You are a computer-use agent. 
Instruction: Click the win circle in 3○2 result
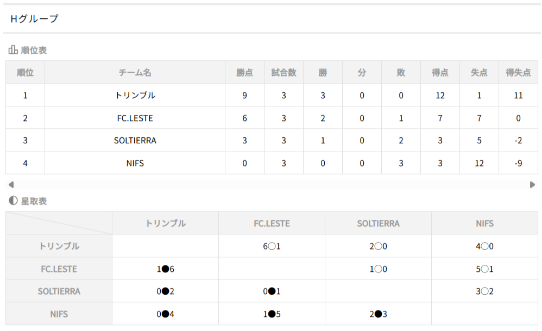tap(484, 292)
